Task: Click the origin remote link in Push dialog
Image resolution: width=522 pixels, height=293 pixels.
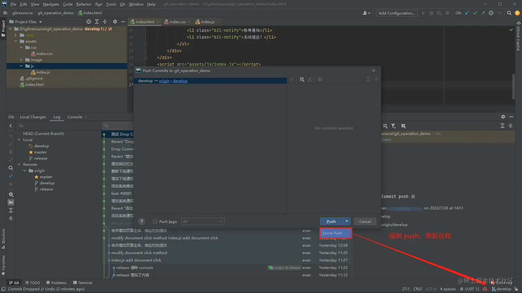Action: pos(164,81)
